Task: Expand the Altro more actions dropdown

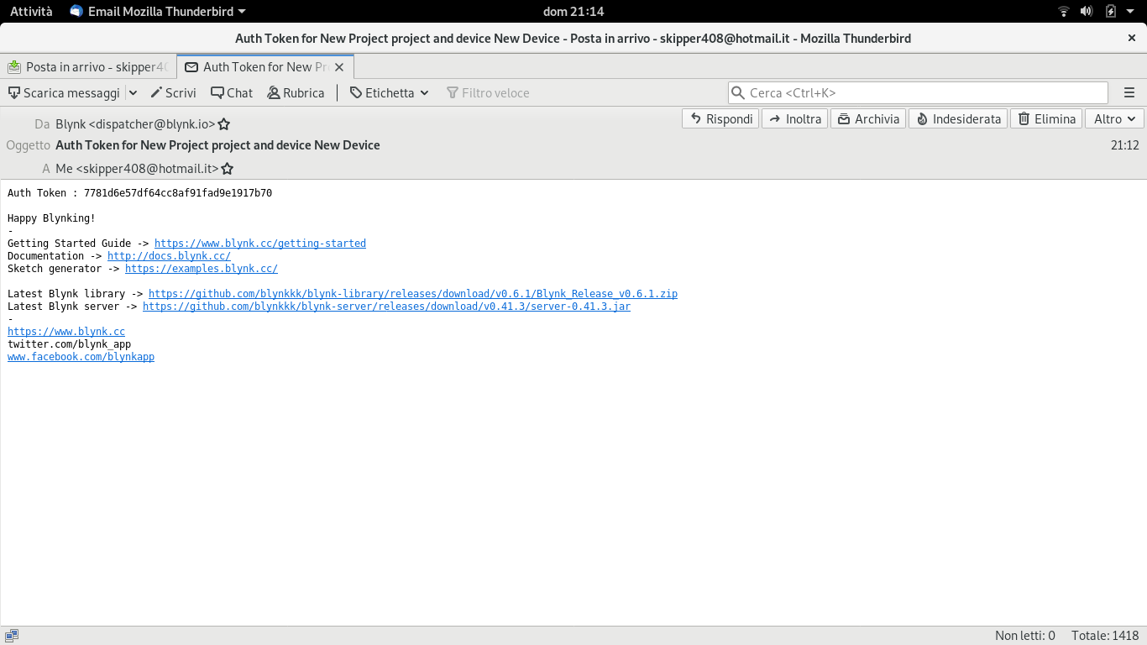Action: [x=1114, y=119]
